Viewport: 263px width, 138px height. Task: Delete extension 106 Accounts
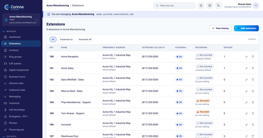coord(253,125)
